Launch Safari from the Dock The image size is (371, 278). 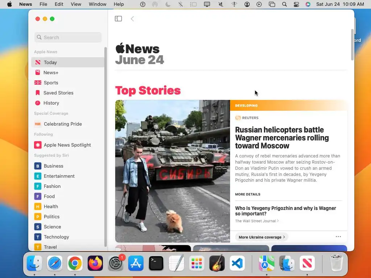[55, 263]
